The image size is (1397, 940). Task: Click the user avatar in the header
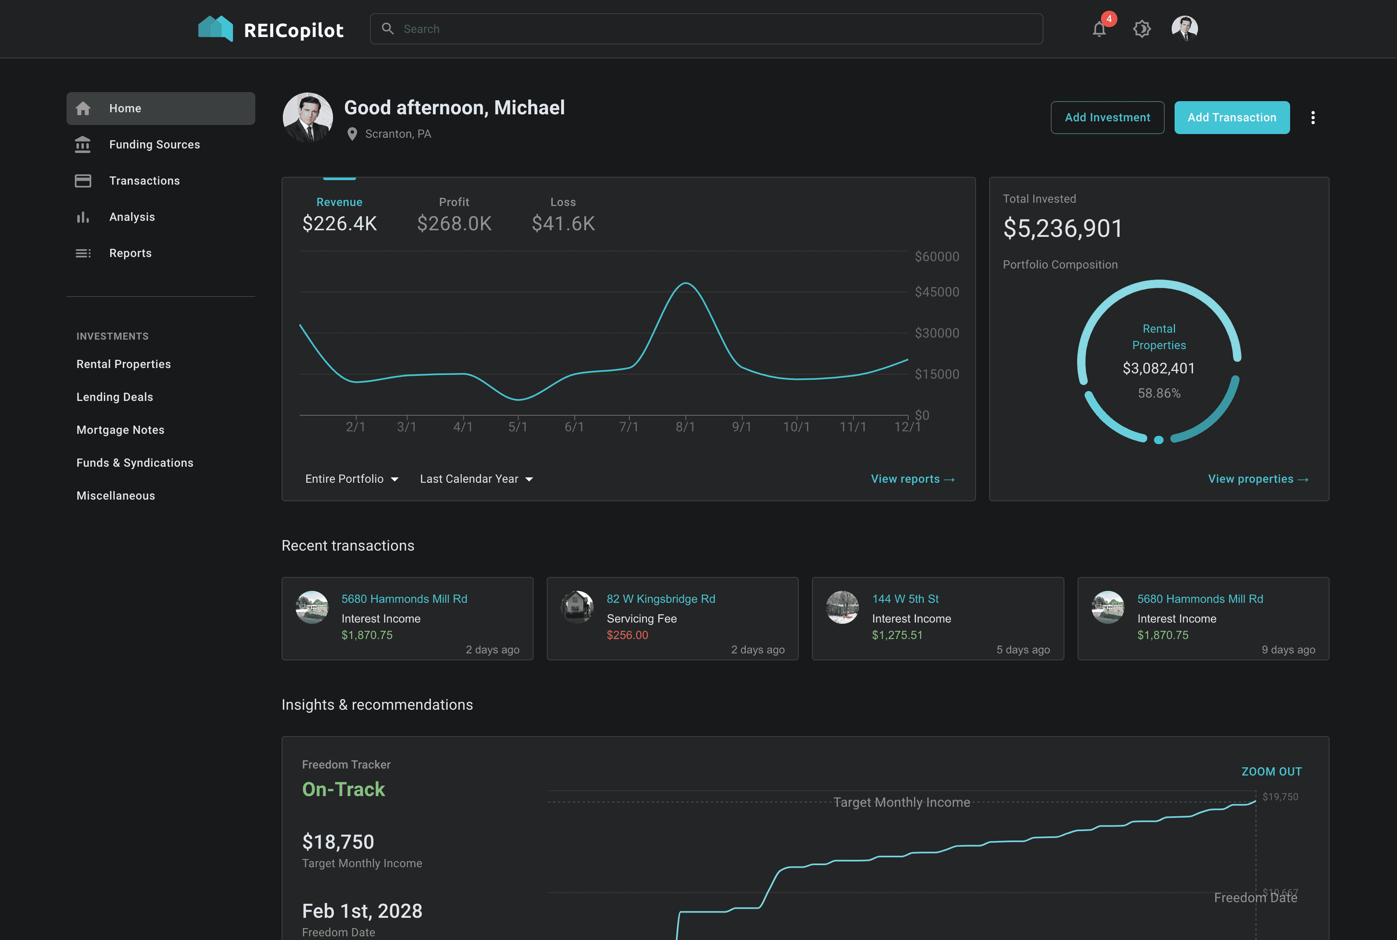click(1184, 28)
